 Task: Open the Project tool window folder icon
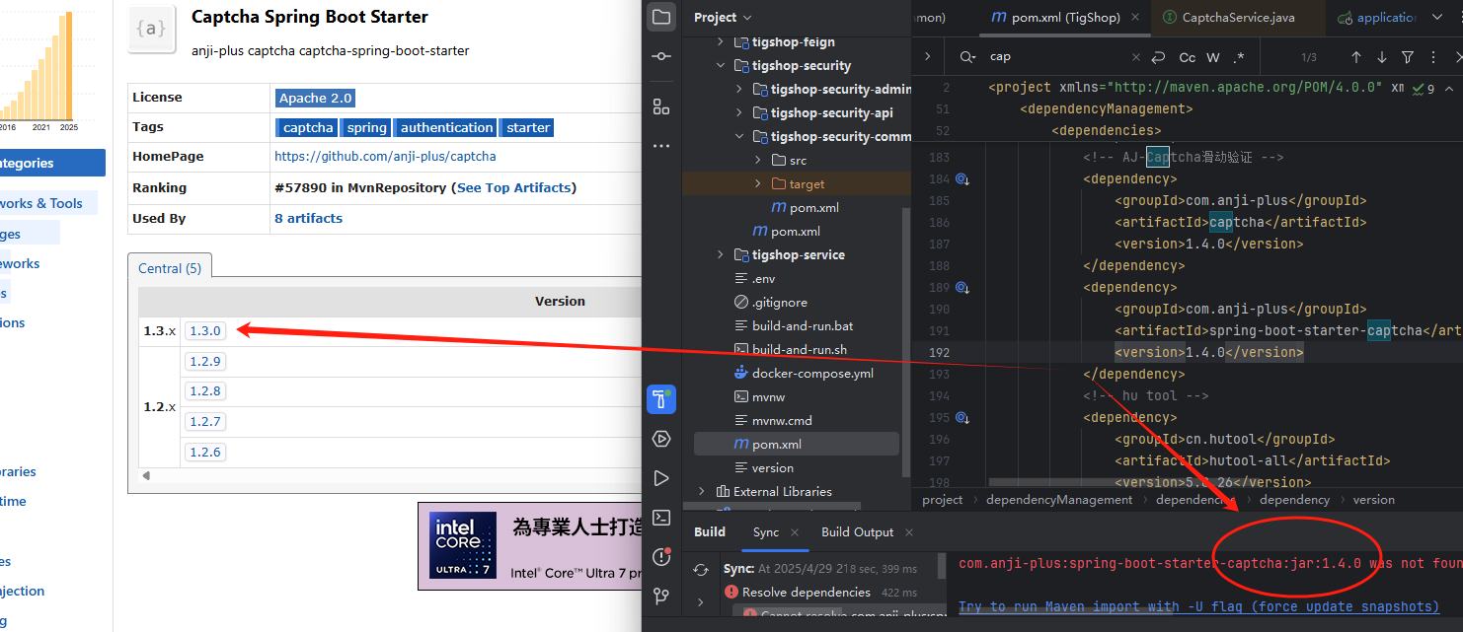661,18
